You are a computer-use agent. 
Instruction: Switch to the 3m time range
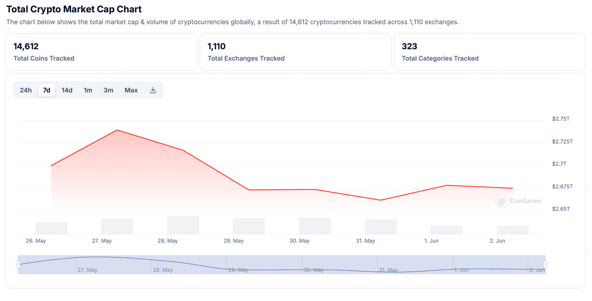(108, 90)
